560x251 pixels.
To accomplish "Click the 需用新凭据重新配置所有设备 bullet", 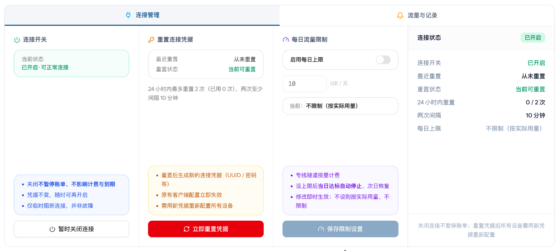I will [197, 206].
